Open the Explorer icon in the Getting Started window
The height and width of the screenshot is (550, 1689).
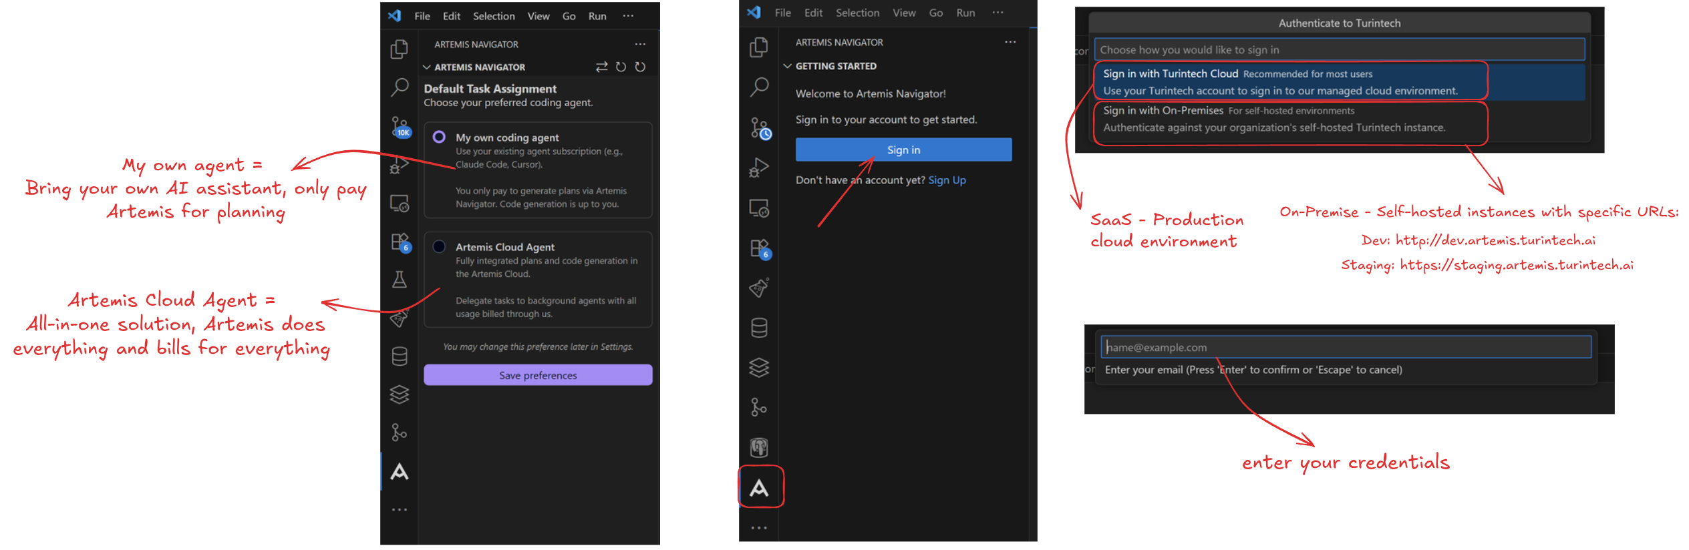tap(759, 47)
